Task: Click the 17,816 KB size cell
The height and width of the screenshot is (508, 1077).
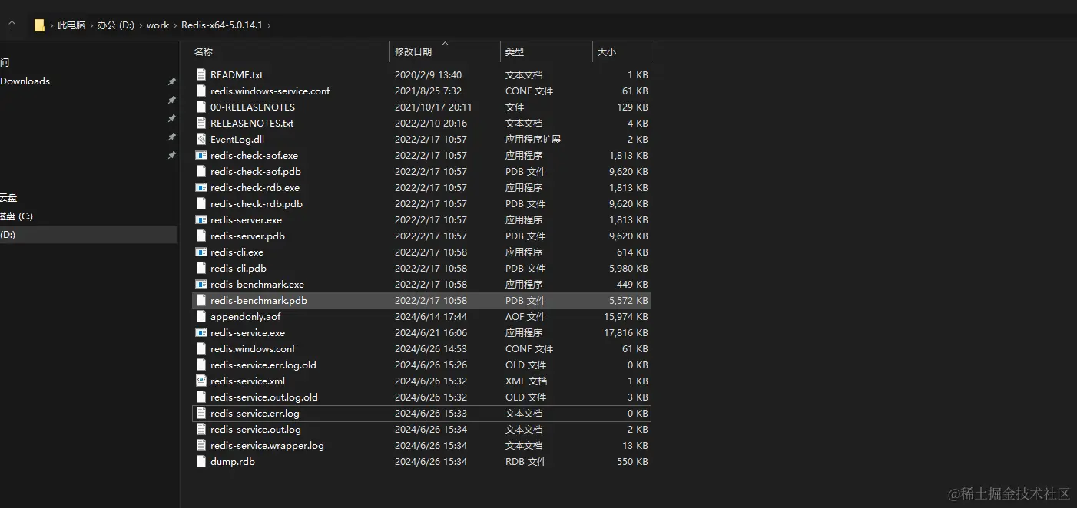Action: [626, 332]
